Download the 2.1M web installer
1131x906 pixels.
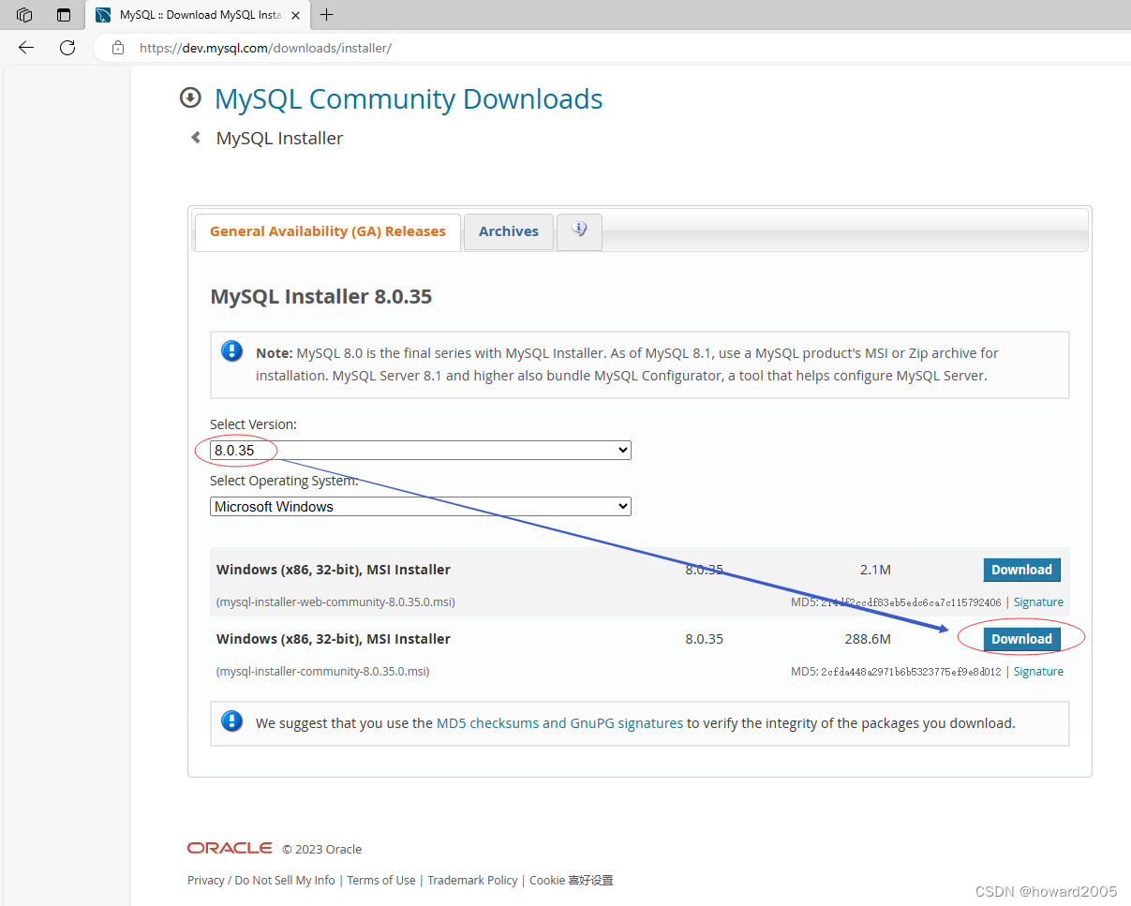pos(1021,570)
